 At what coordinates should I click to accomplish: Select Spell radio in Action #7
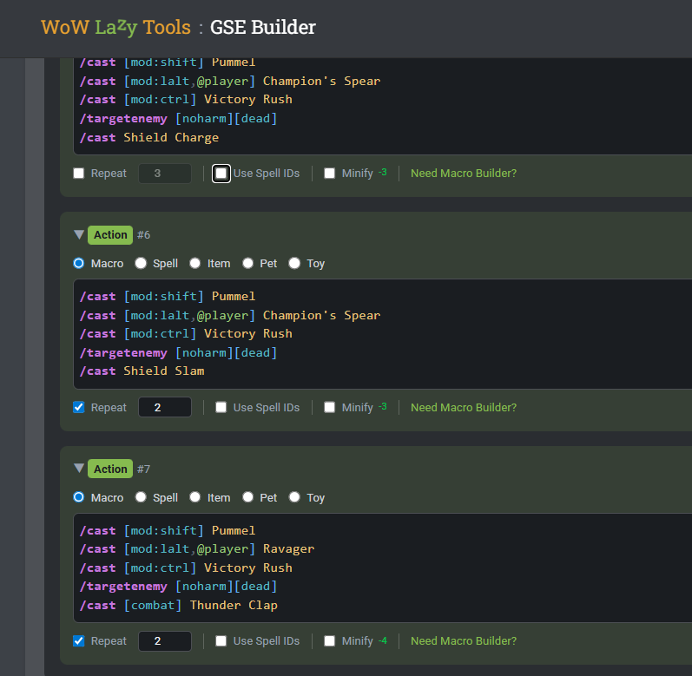pos(141,497)
